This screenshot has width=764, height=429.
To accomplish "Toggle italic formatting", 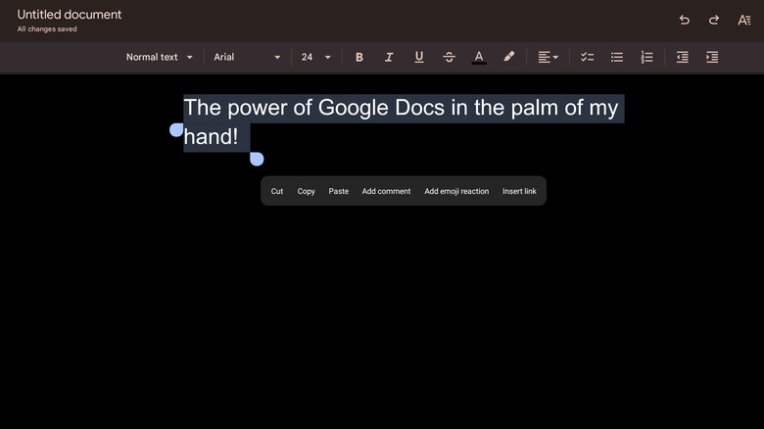I will tap(389, 57).
